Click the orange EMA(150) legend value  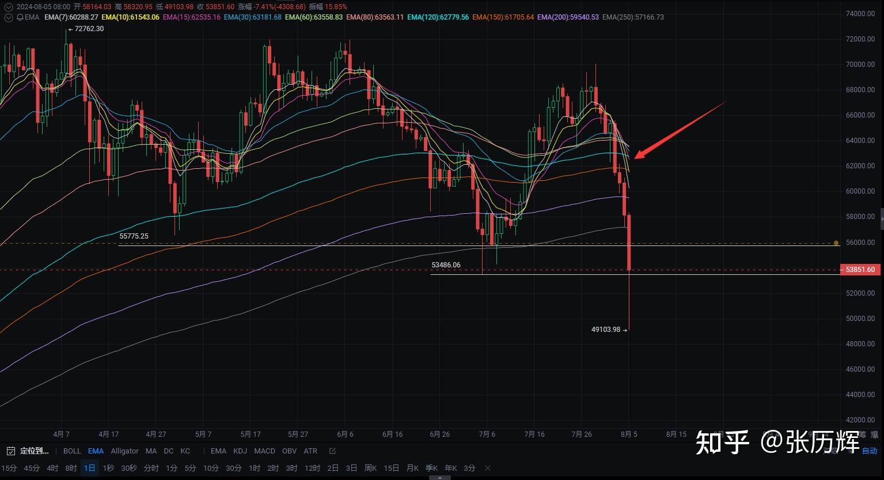[503, 17]
